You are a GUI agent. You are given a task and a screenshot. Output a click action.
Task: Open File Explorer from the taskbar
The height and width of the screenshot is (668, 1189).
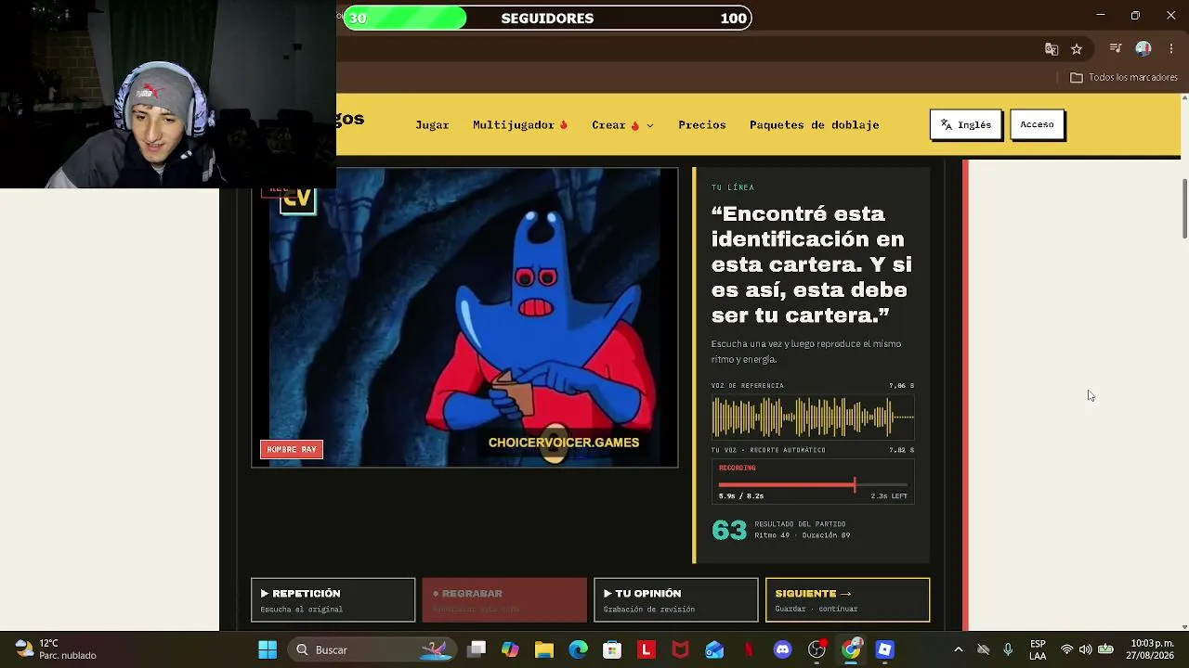coord(544,649)
